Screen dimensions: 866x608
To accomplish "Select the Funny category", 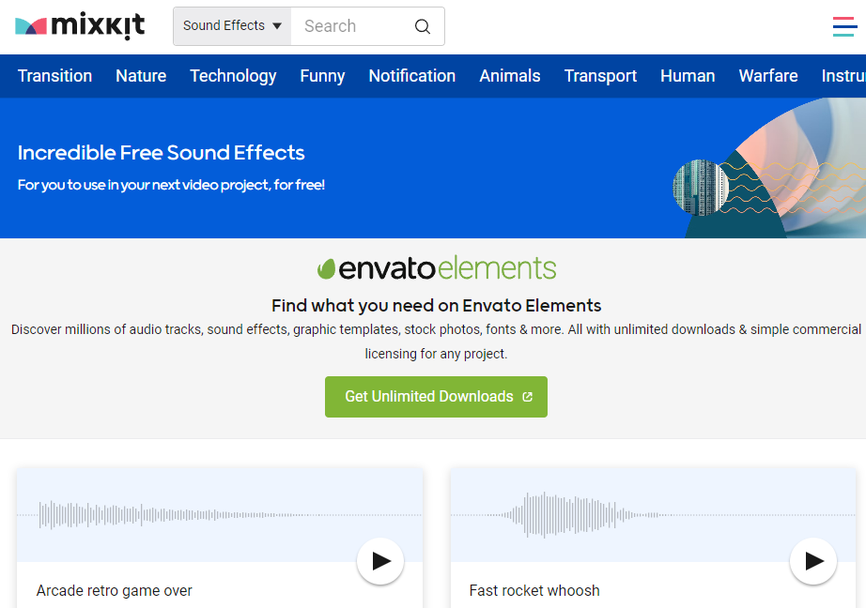I will click(322, 76).
